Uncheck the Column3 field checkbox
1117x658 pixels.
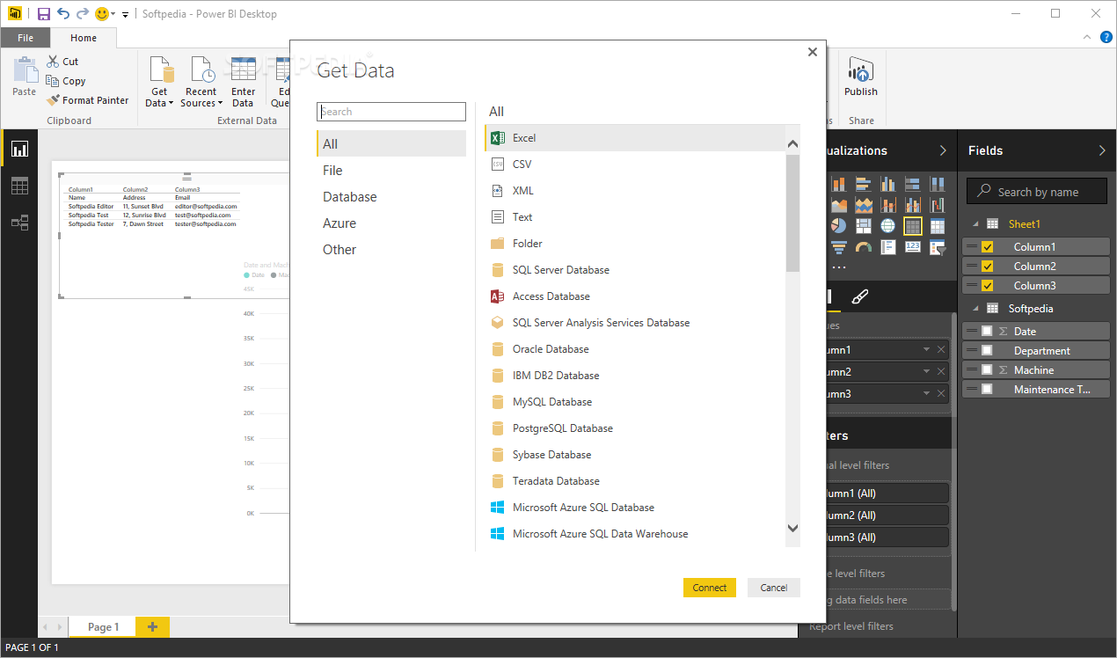tap(987, 286)
